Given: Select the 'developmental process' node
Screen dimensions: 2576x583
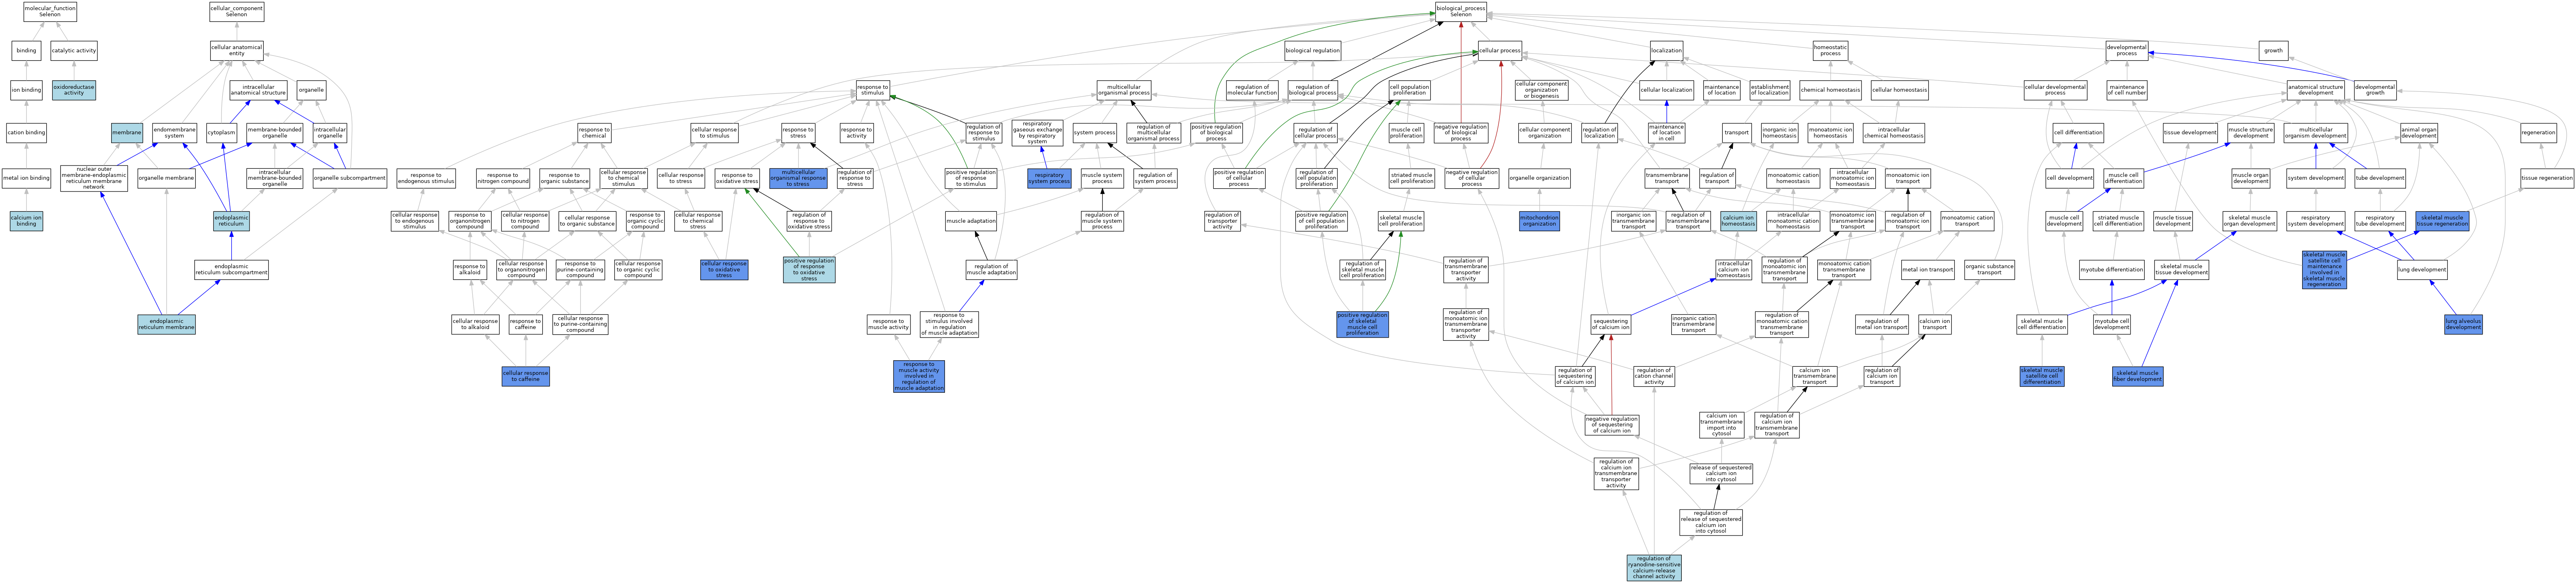Looking at the screenshot, I should point(2127,51).
